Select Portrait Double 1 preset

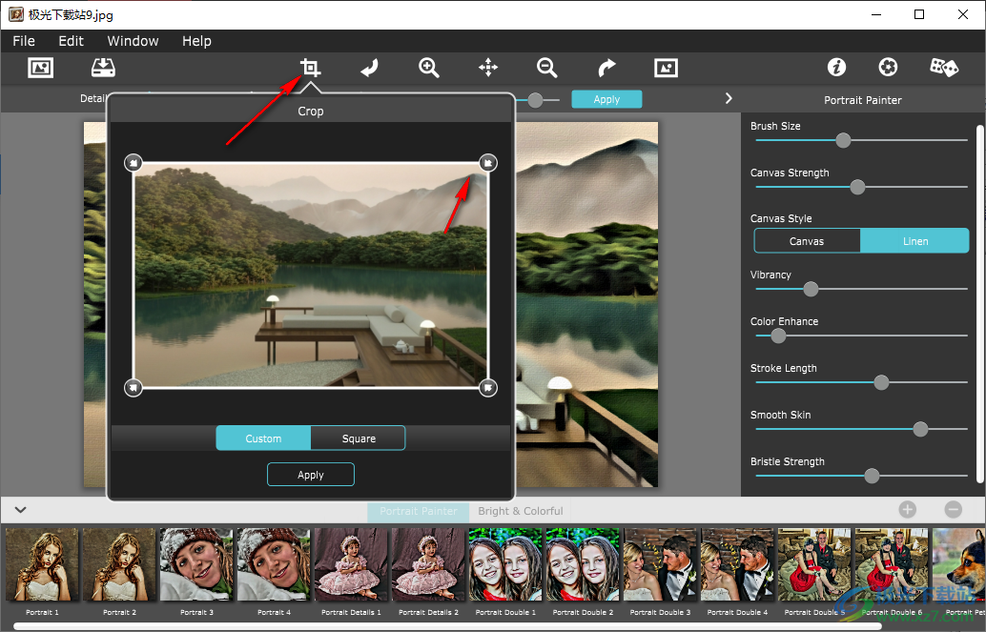505,564
